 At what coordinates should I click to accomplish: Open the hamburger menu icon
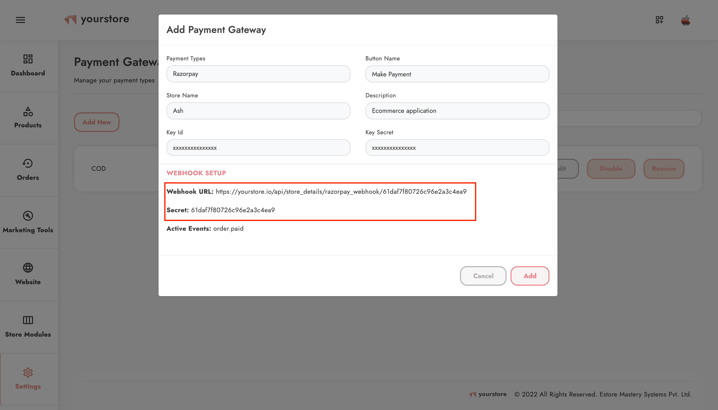click(20, 20)
